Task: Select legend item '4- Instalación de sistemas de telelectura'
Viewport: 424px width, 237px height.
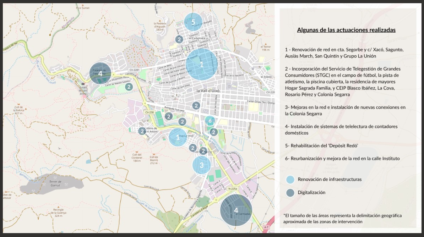Action: (x=341, y=129)
